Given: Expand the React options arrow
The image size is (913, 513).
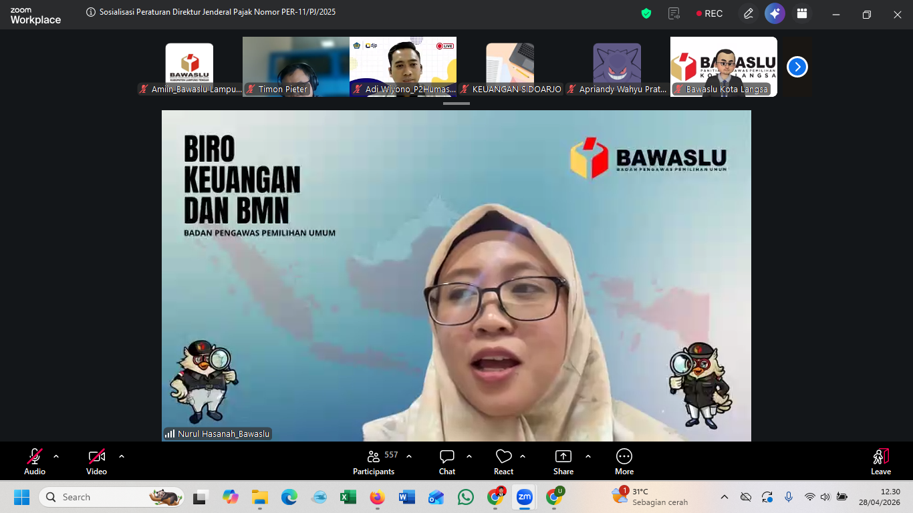Looking at the screenshot, I should coord(523,456).
